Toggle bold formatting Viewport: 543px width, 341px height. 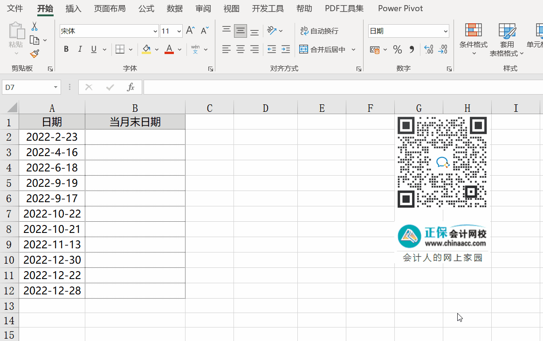(66, 48)
